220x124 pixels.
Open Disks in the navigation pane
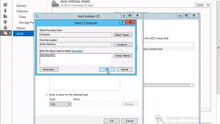click(x=22, y=17)
